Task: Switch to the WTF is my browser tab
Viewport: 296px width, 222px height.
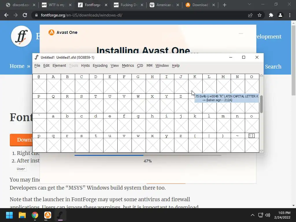Action: pos(57,5)
